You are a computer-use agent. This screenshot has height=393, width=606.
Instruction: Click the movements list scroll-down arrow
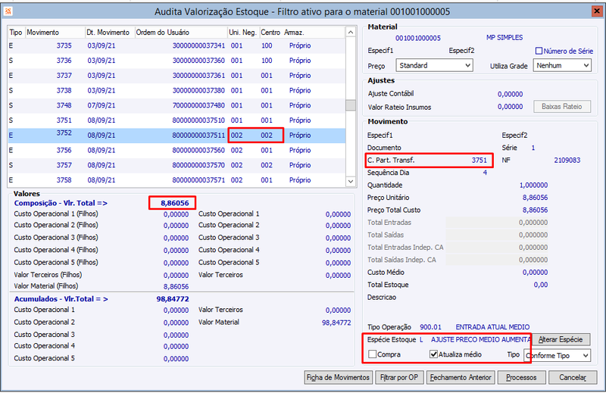pyautogui.click(x=351, y=181)
